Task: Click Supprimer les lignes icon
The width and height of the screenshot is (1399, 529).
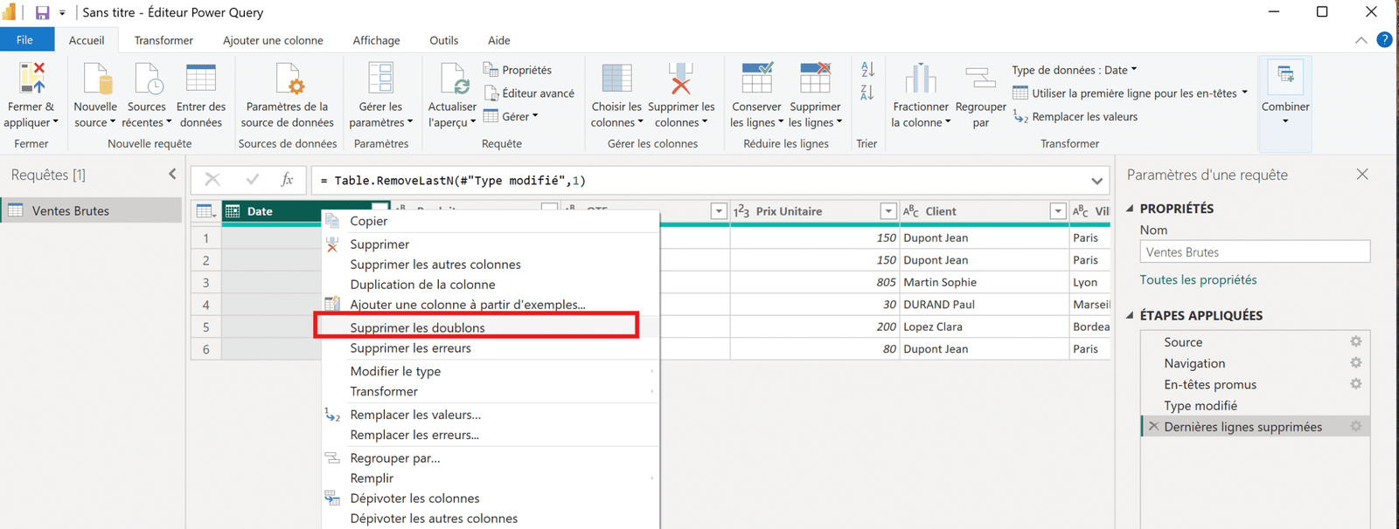Action: click(x=815, y=79)
